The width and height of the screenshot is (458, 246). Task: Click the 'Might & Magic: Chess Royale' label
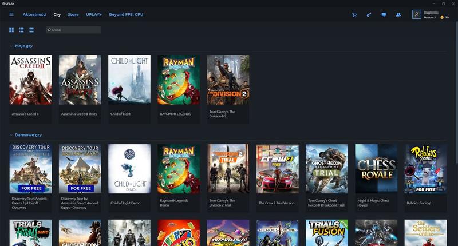pyautogui.click(x=373, y=203)
